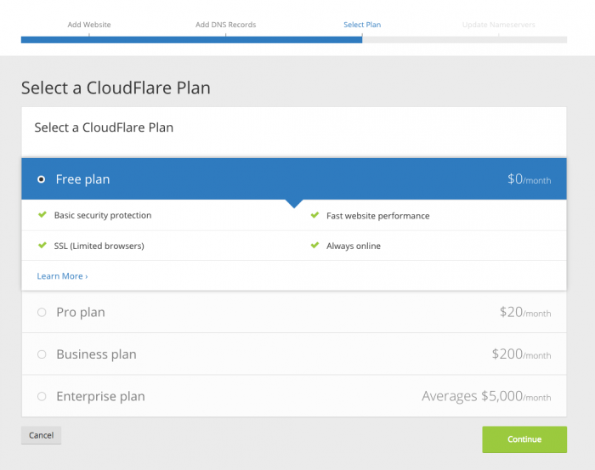The image size is (595, 470).
Task: Pick the Enterprise plan radio button
Action: pyautogui.click(x=42, y=396)
